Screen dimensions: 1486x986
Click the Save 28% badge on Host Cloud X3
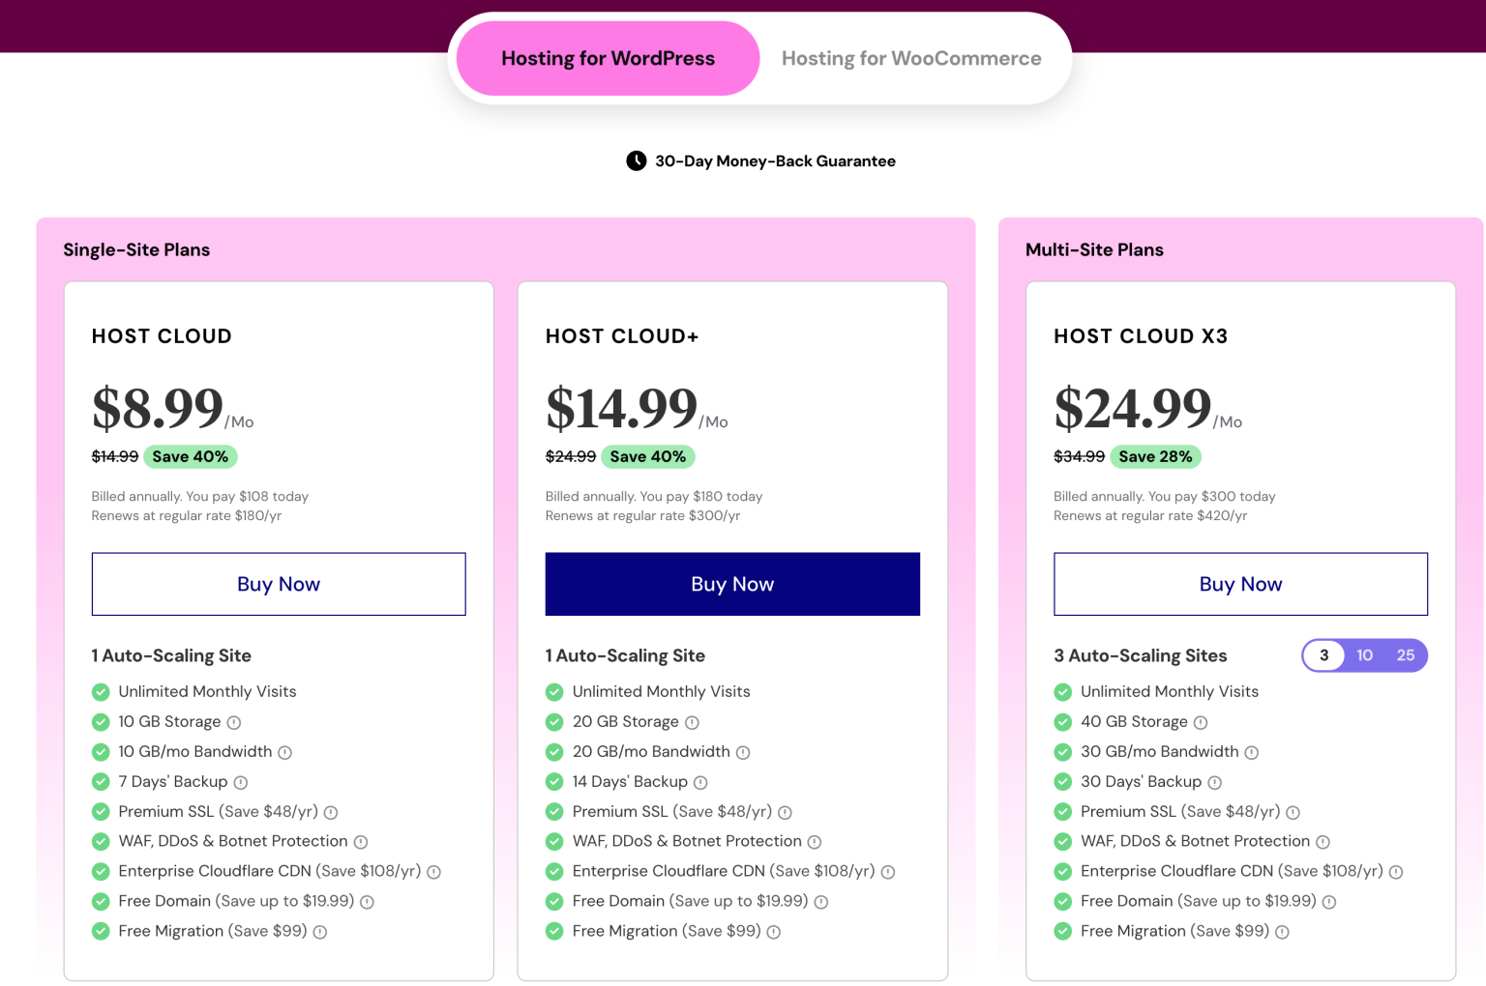(x=1156, y=456)
